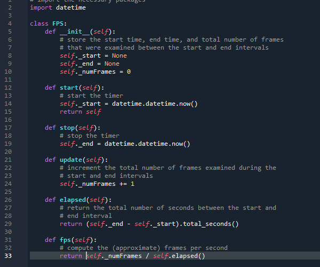Click the word 'datetime' in the import statement
The height and width of the screenshot is (267, 320).
[71, 7]
